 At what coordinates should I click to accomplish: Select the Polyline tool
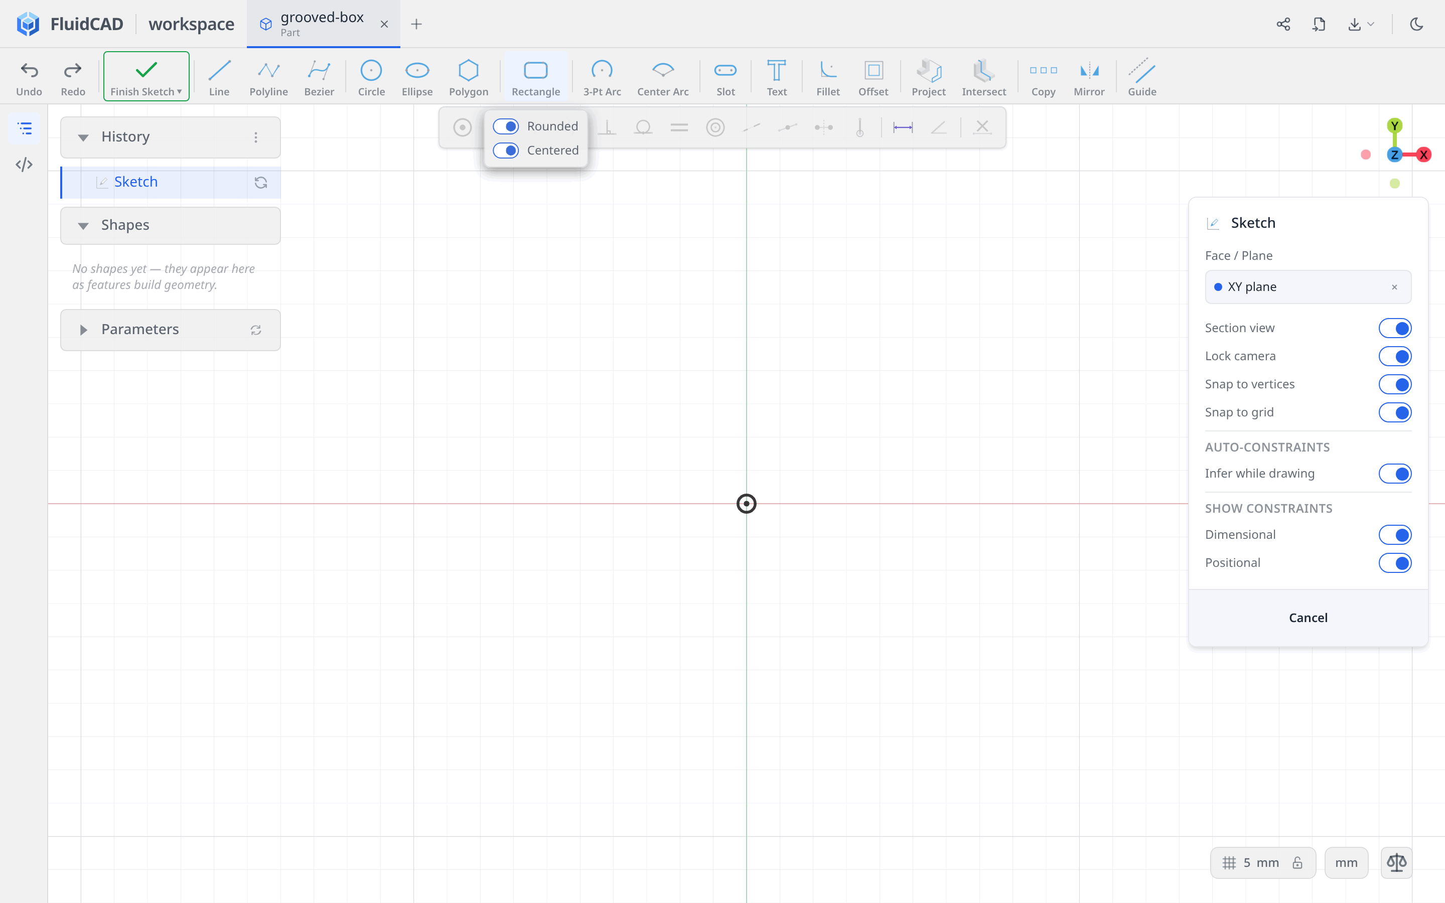pyautogui.click(x=269, y=77)
